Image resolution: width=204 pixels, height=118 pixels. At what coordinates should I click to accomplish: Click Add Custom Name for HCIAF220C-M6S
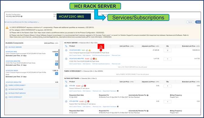point(75,55)
